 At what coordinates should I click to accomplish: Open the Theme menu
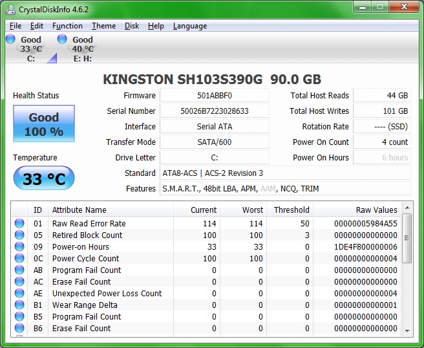coord(103,26)
